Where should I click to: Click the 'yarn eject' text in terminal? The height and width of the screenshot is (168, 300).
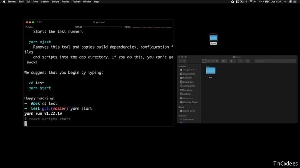tap(40, 42)
